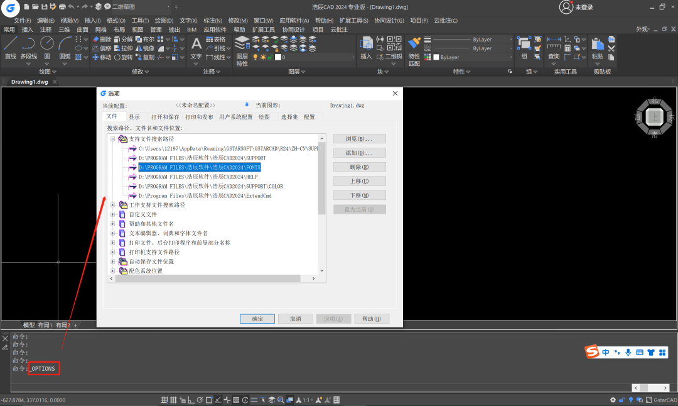Expand the 自定义文件 node
The image size is (678, 406).
pyautogui.click(x=113, y=214)
